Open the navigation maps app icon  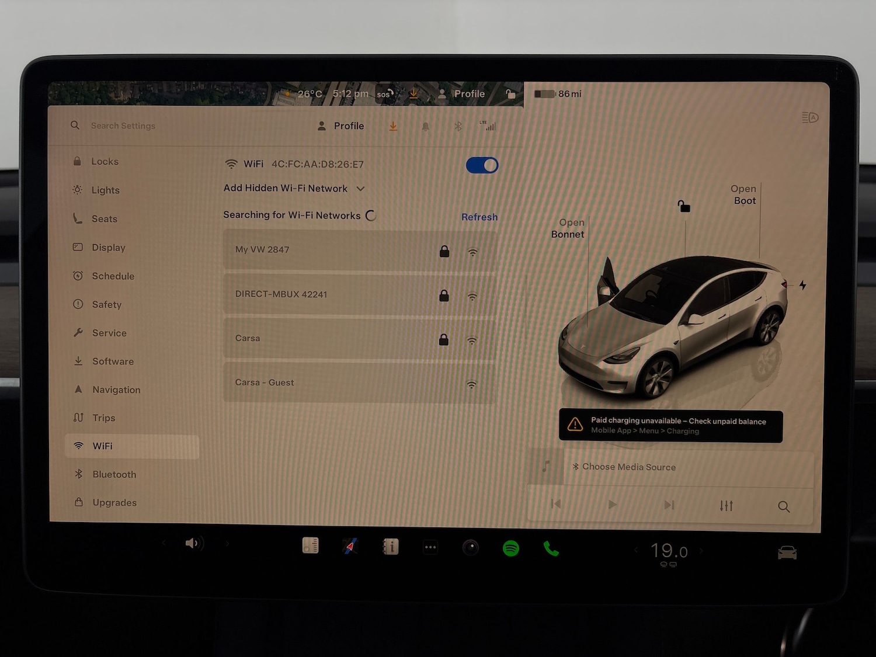350,547
